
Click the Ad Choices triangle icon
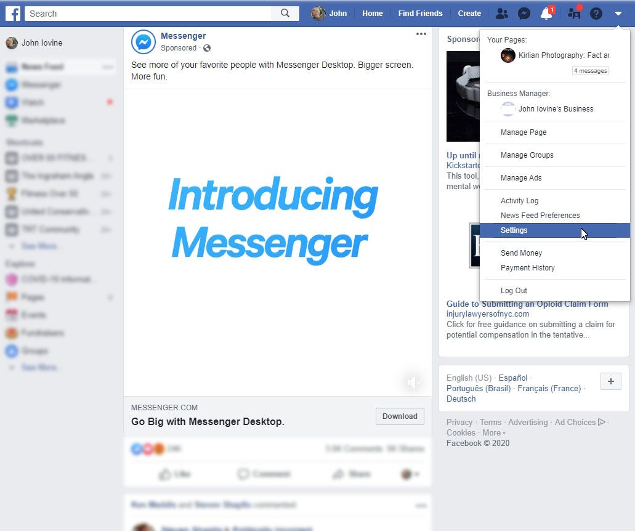pos(602,422)
